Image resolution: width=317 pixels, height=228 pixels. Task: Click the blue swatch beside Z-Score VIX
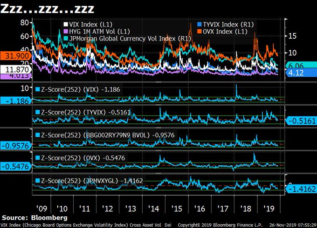(38, 89)
